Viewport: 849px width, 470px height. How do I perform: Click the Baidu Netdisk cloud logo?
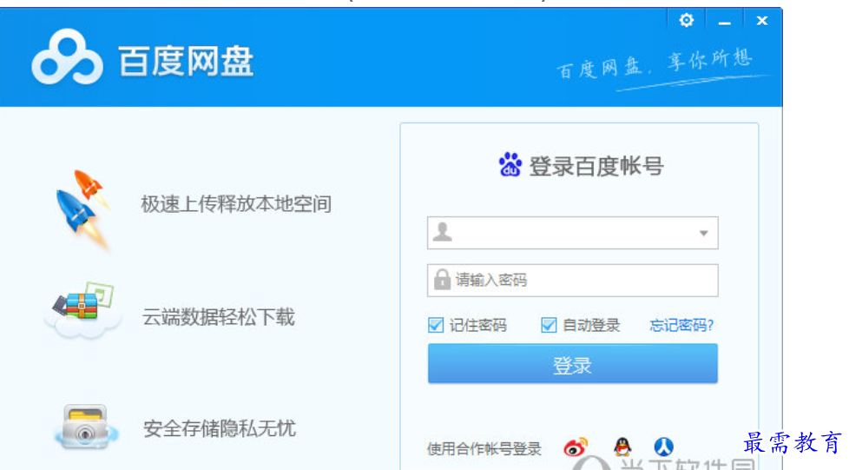(x=67, y=57)
